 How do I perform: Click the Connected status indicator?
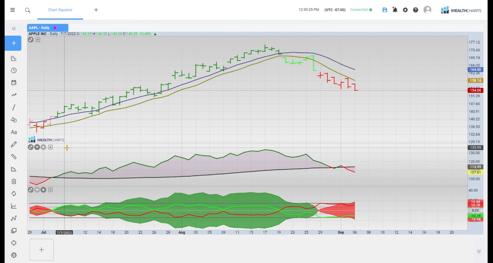click(361, 10)
